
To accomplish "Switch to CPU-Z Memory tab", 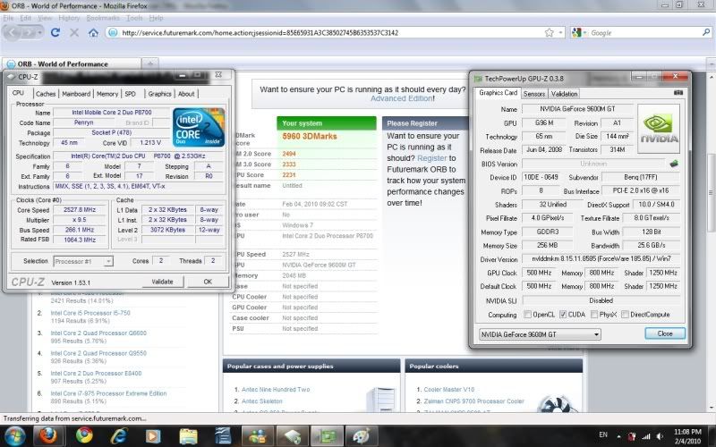I will pos(107,94).
